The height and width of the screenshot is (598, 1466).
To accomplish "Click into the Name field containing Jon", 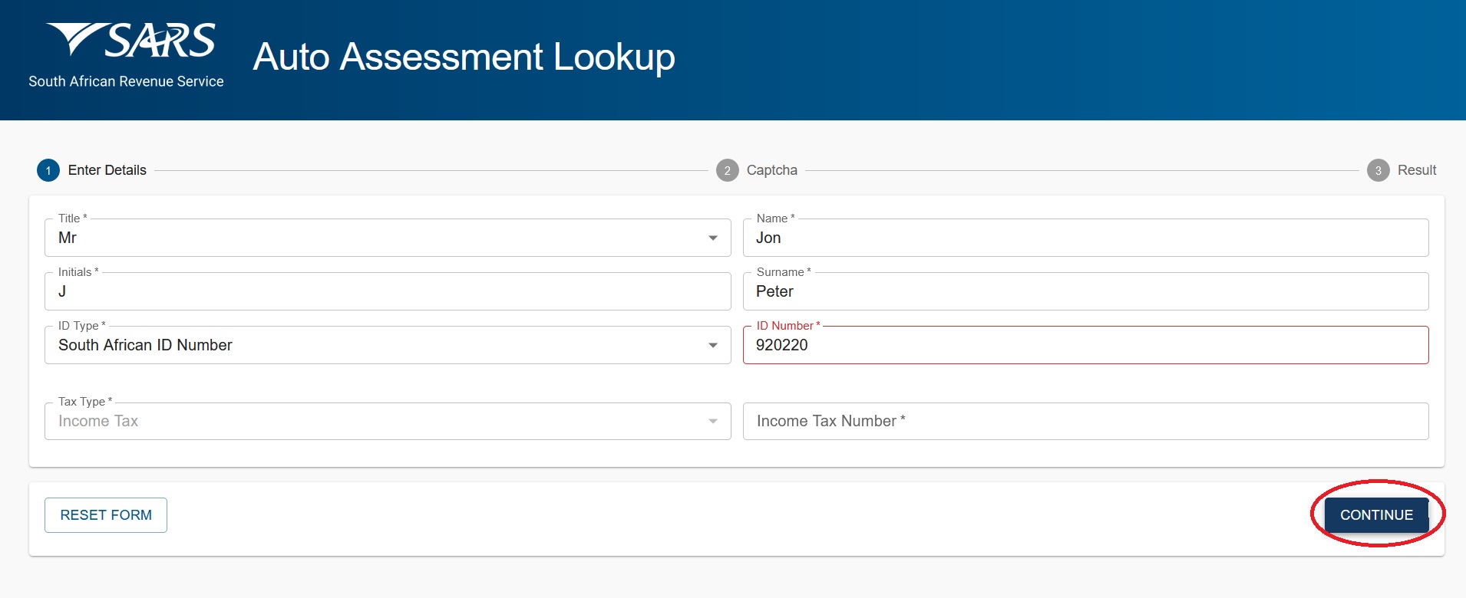I will pos(1085,238).
